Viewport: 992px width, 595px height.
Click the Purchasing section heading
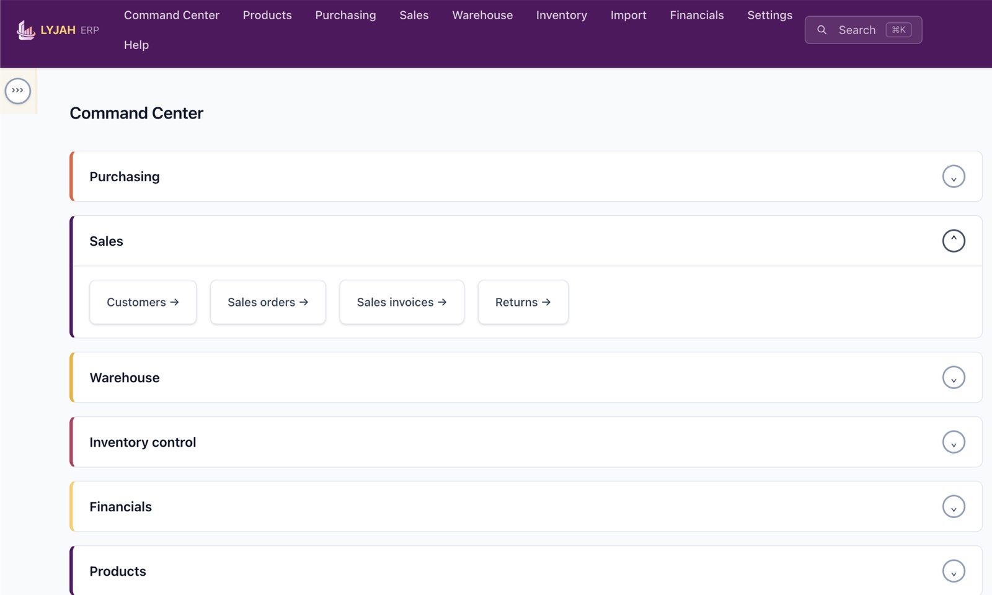point(125,177)
